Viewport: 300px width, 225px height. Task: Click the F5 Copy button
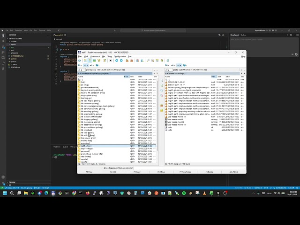[137, 172]
